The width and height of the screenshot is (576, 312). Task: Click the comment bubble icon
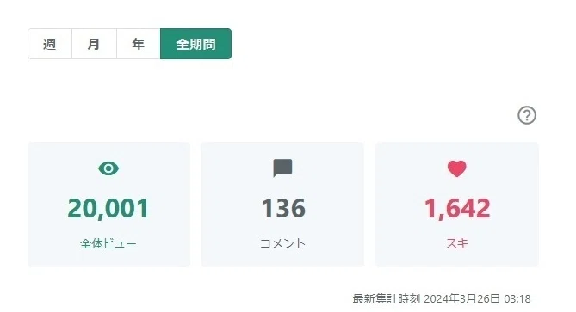(282, 168)
